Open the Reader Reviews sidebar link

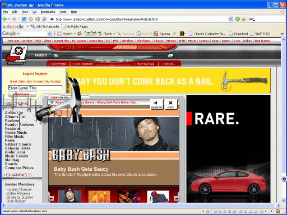click(20, 124)
